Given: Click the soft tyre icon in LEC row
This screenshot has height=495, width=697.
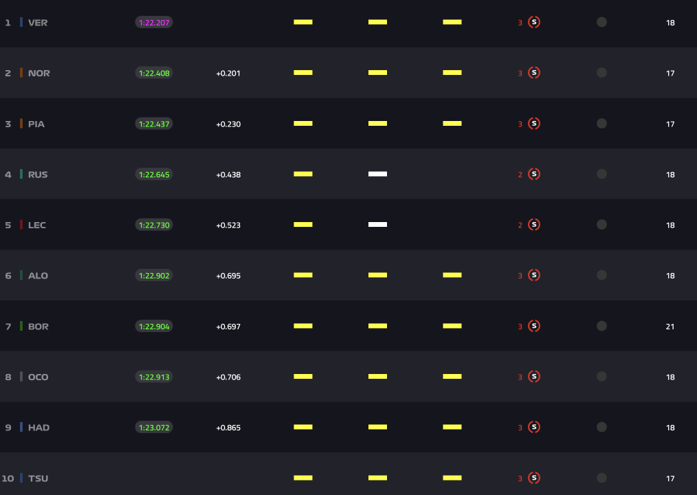Looking at the screenshot, I should click(534, 225).
